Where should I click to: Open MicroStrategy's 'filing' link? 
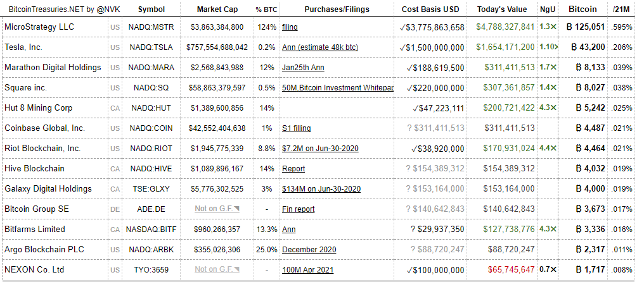point(290,27)
